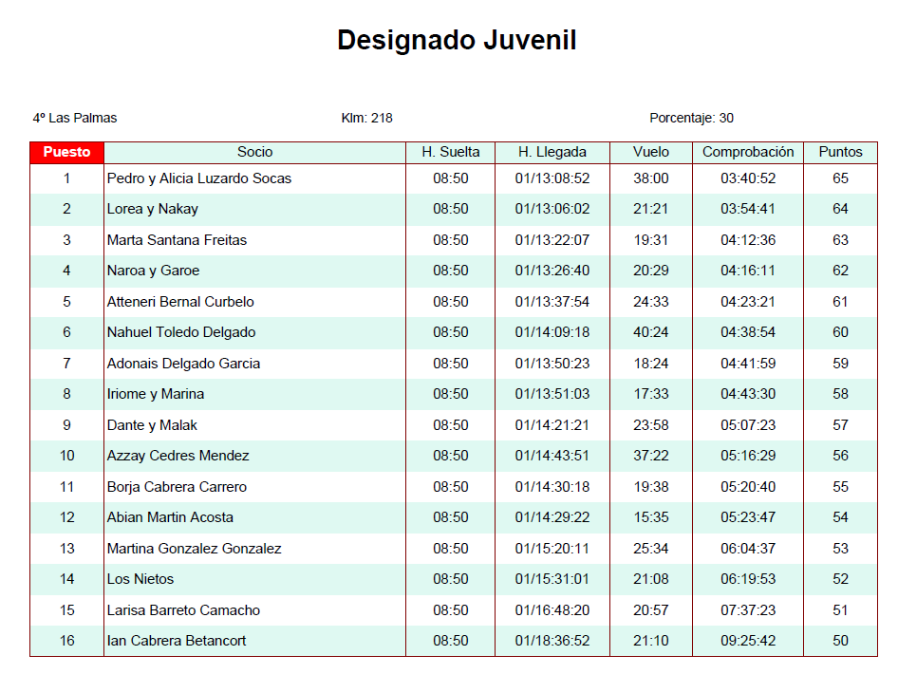The image size is (898, 674).
Task: Click arrival time '01/14:09:18'
Action: point(552,332)
